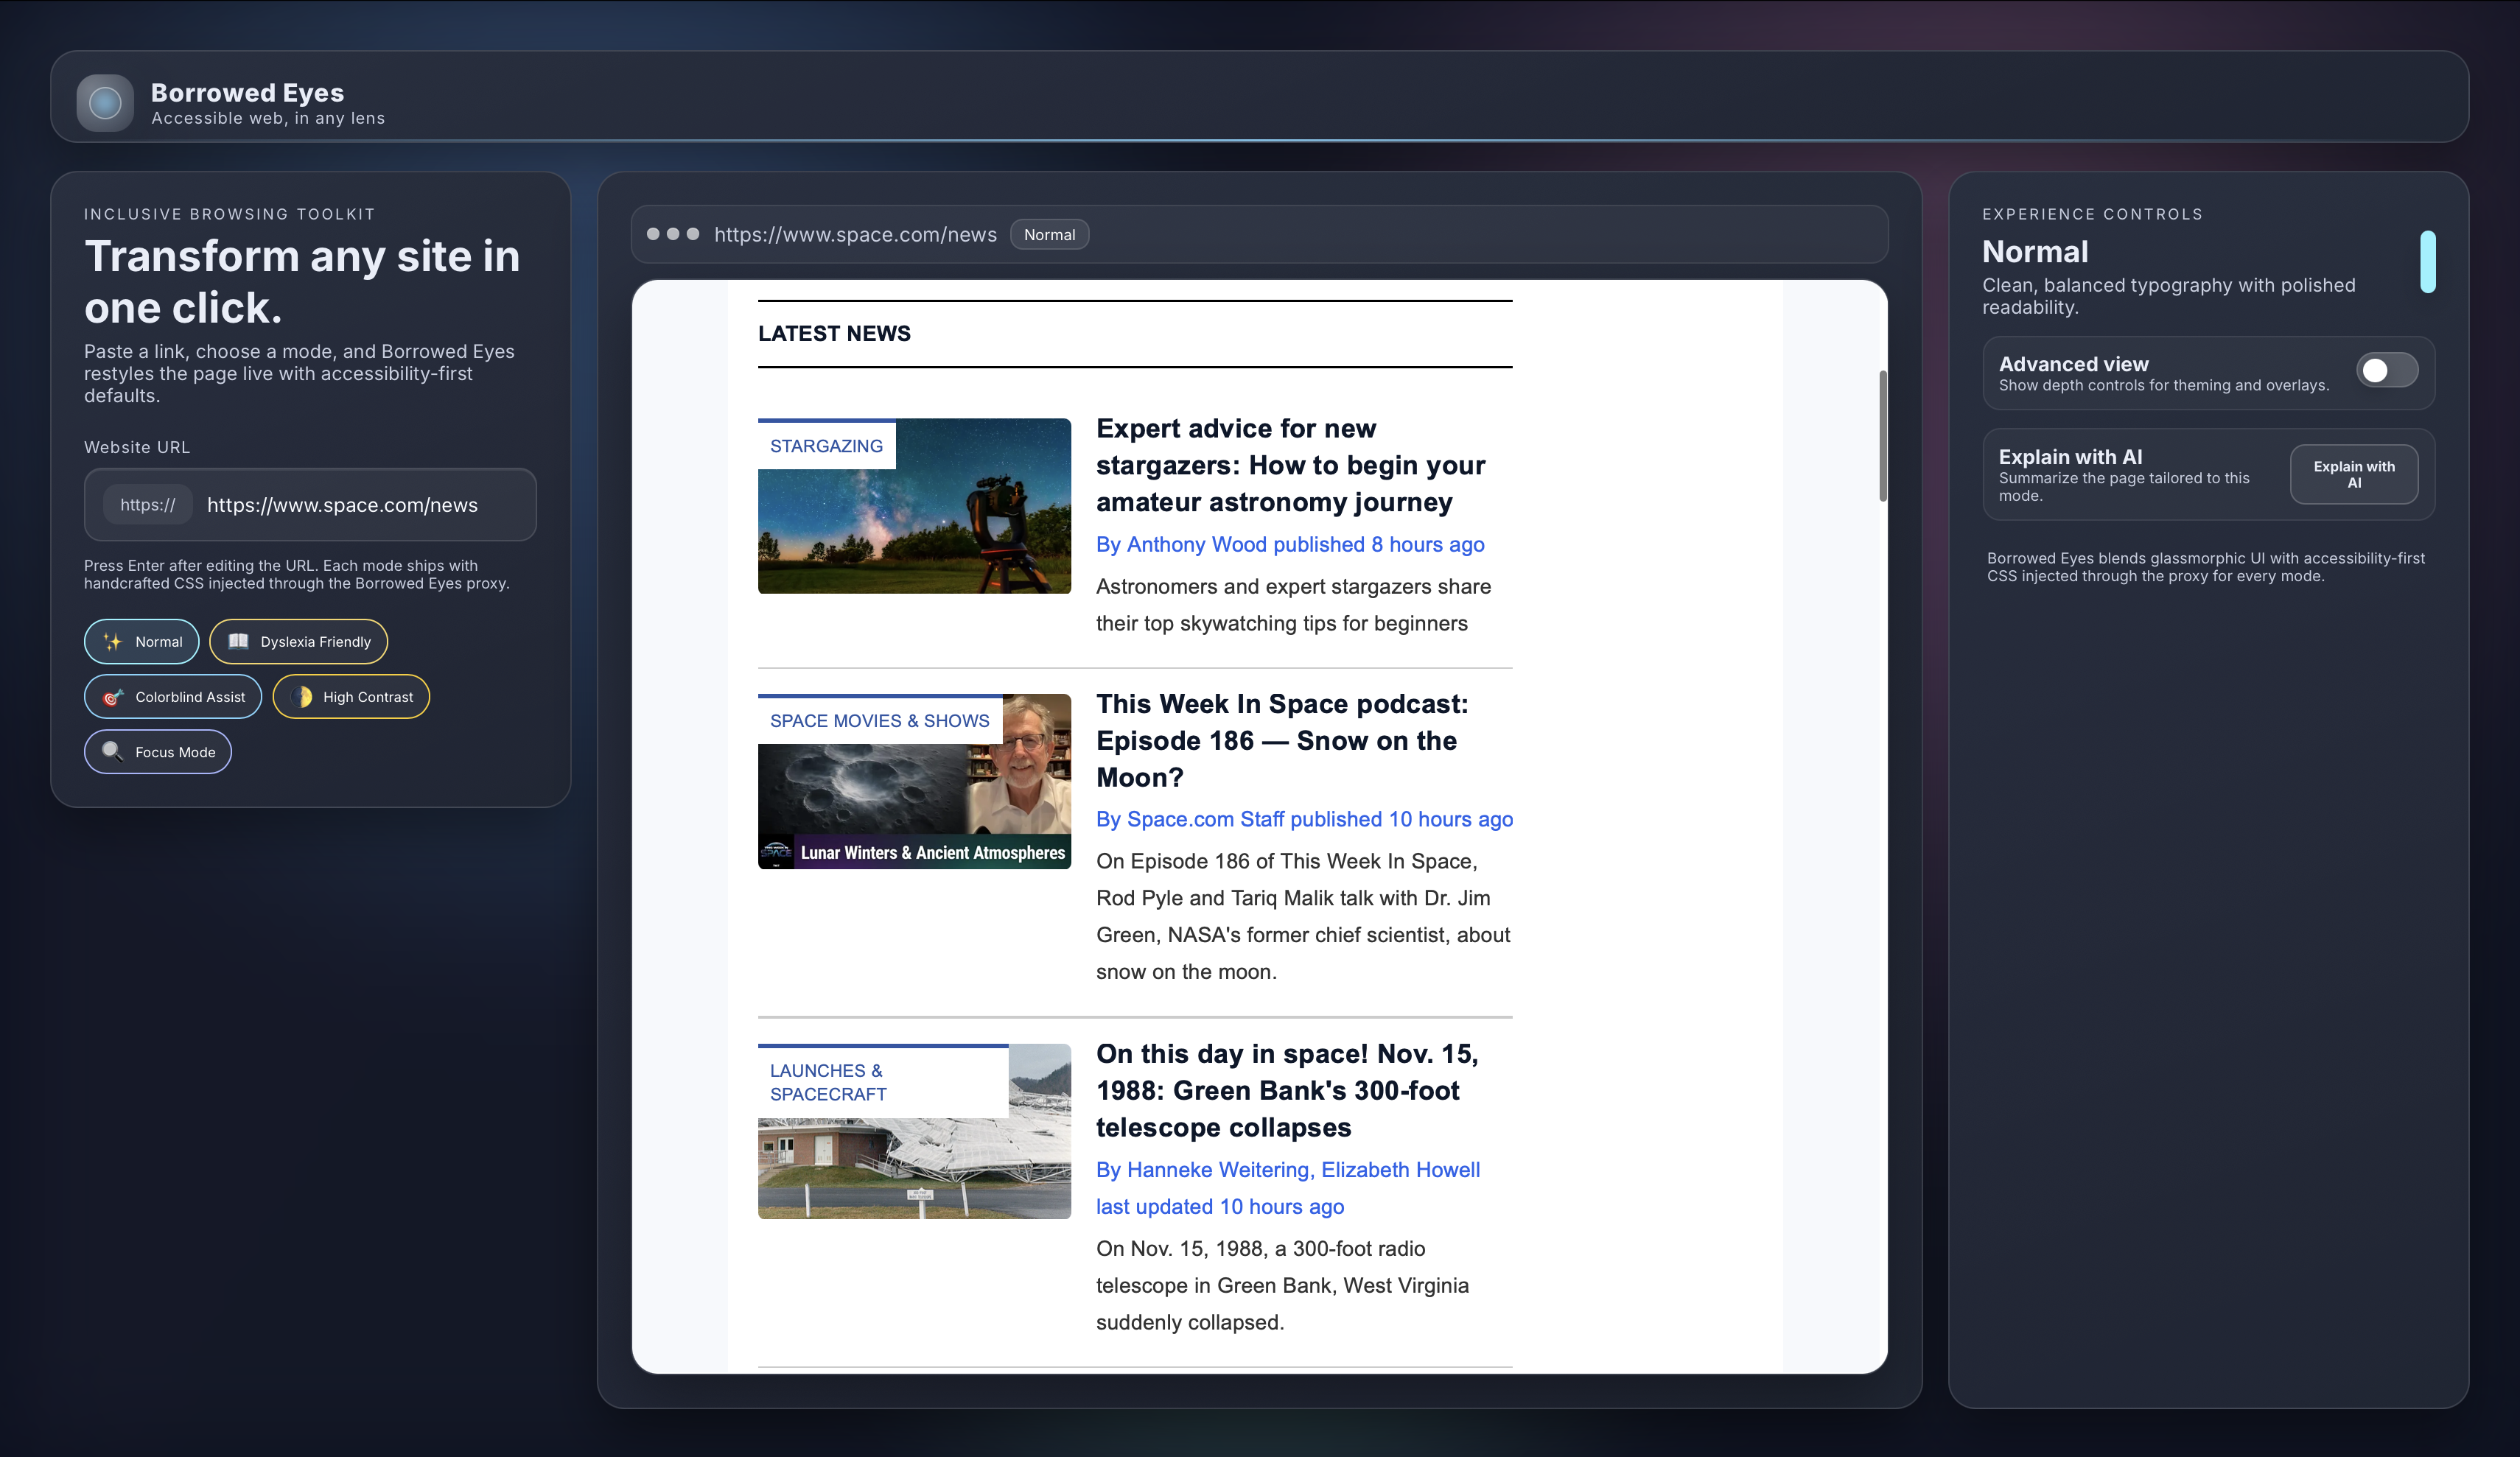This screenshot has height=1457, width=2520.
Task: Click the STARGAZING category label
Action: [x=826, y=446]
